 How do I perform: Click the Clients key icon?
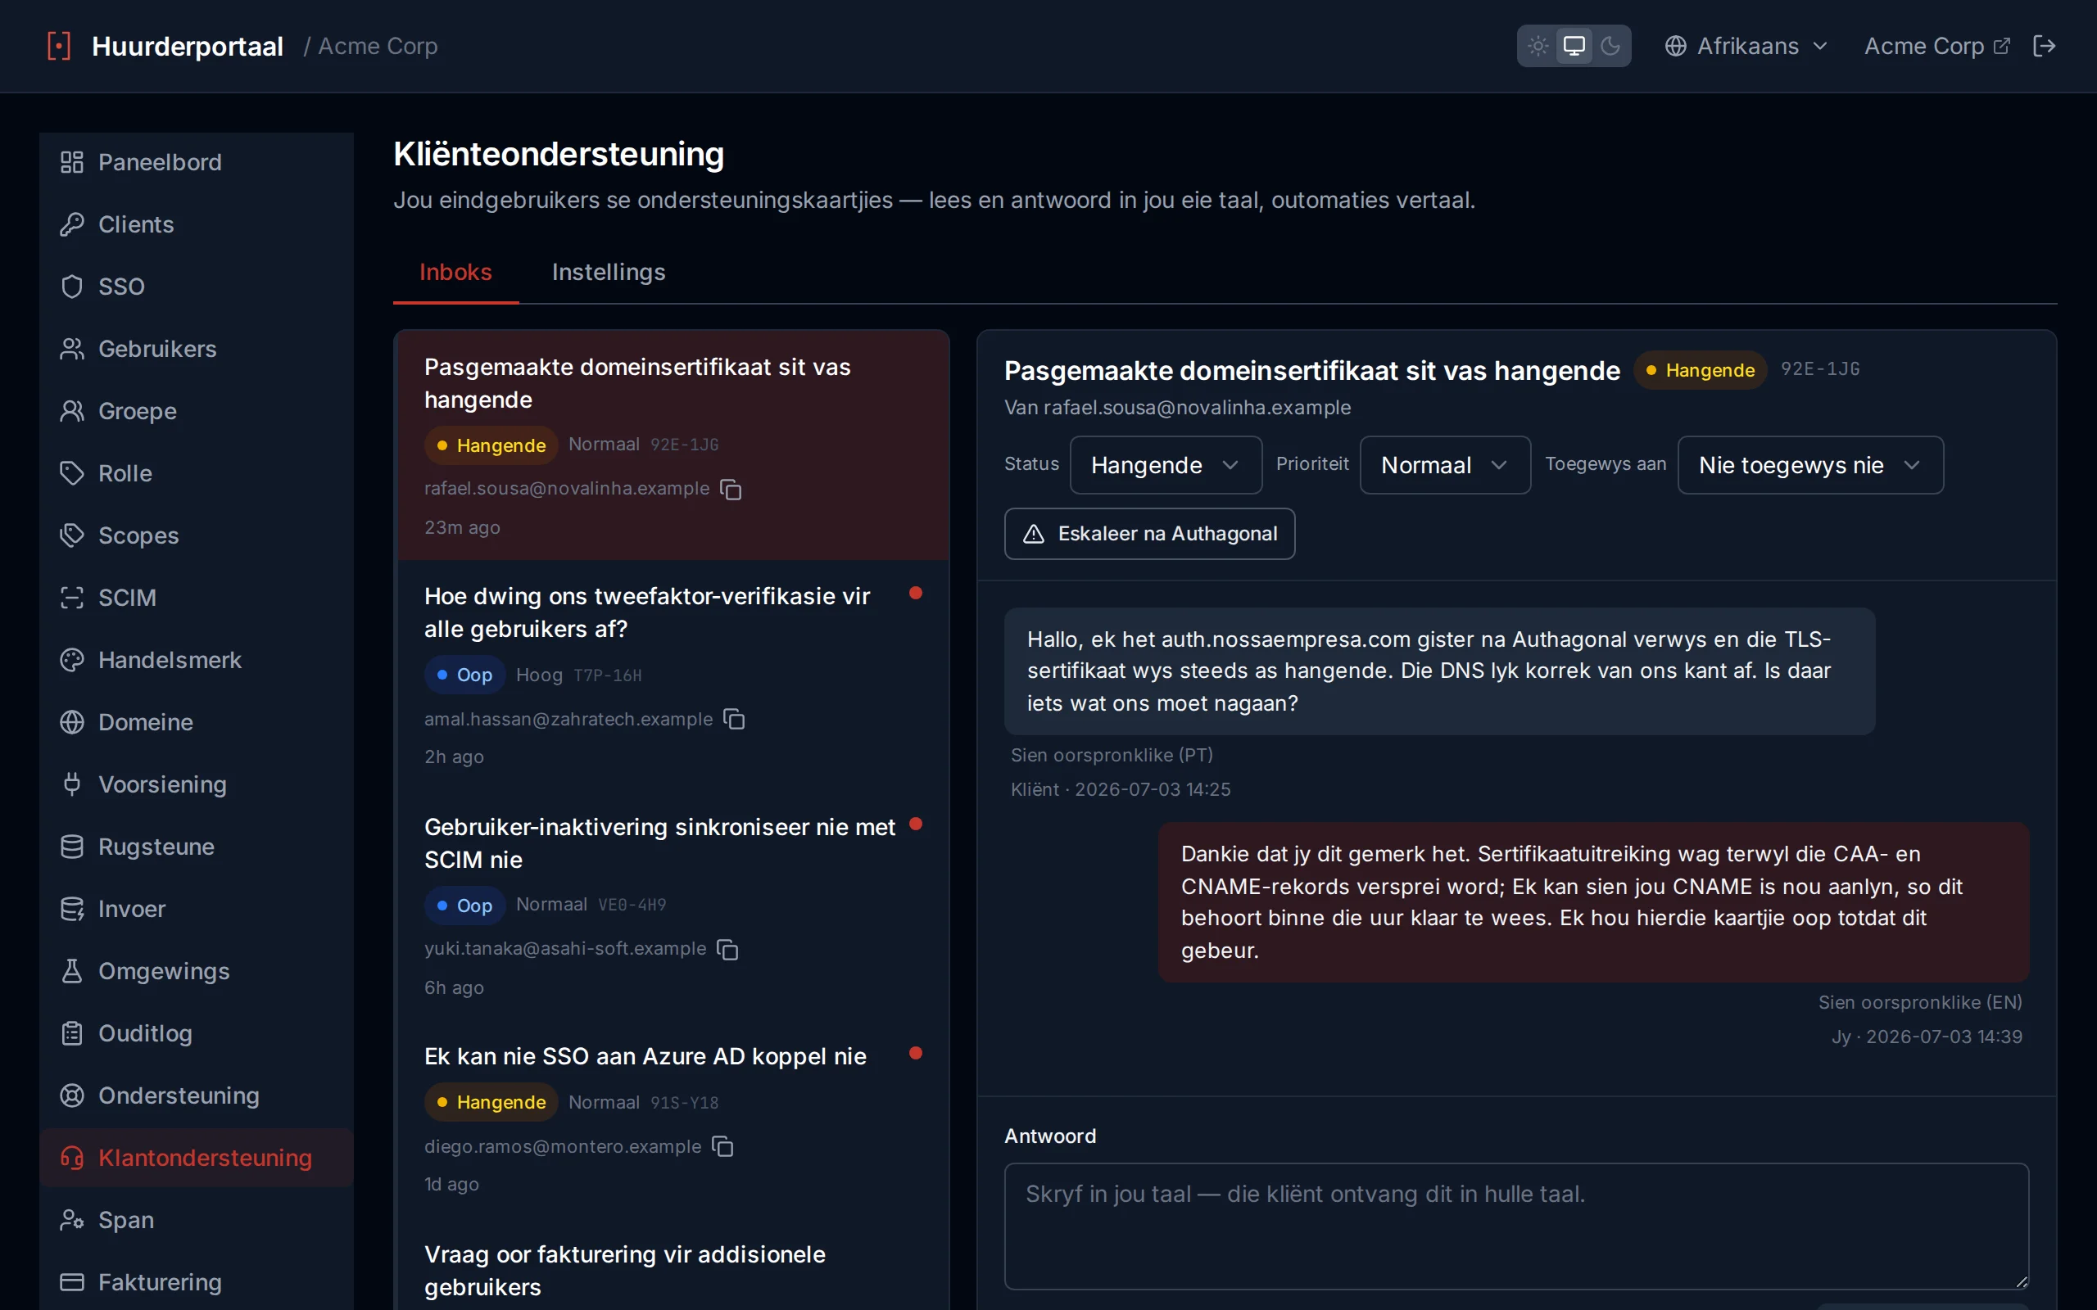click(72, 224)
